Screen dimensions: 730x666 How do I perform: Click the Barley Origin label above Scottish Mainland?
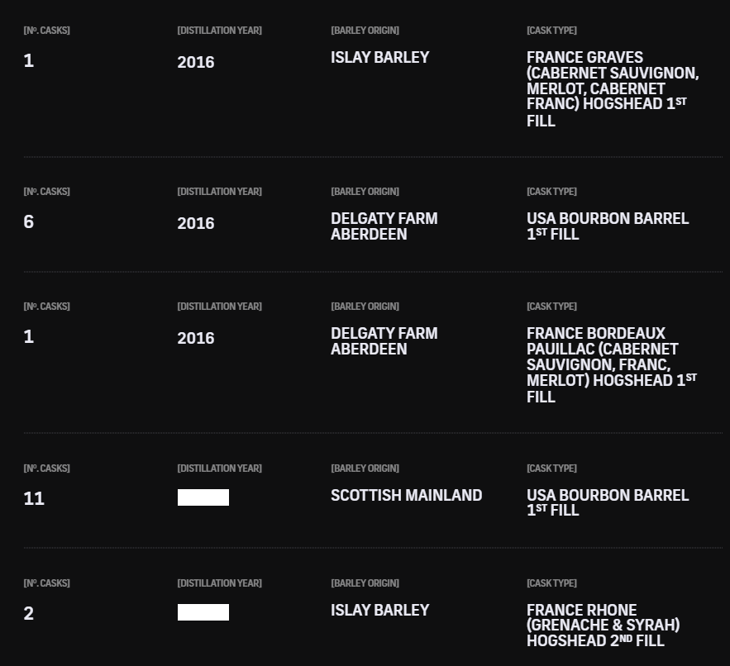(x=365, y=469)
